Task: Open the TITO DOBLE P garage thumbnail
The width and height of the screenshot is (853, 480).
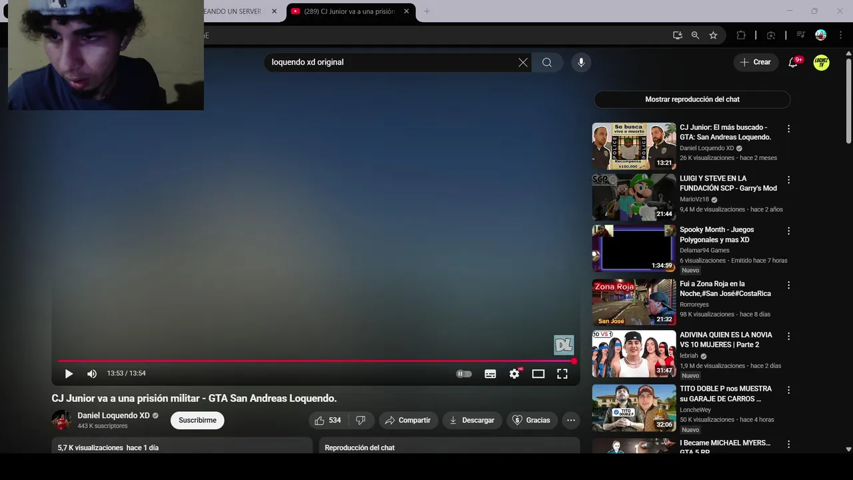Action: coord(634,407)
